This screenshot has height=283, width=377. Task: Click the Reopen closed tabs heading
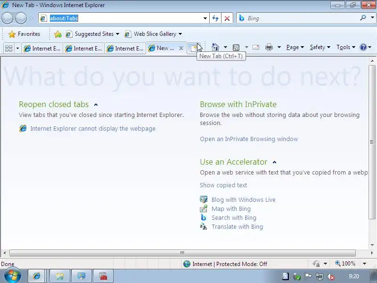point(54,104)
